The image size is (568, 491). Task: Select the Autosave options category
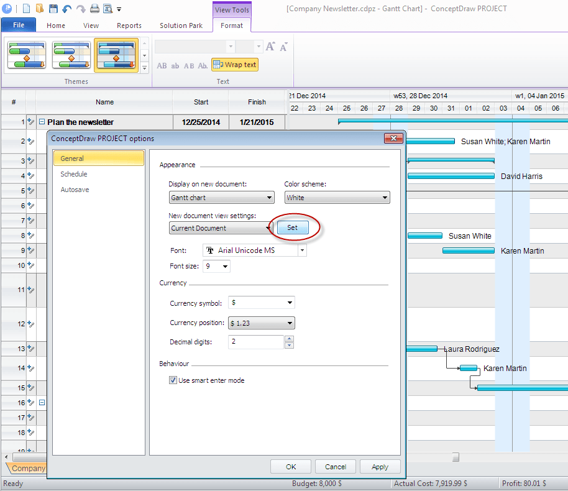(x=99, y=190)
